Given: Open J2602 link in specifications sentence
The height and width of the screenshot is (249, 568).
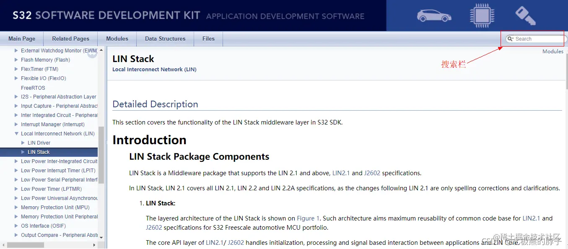Looking at the screenshot, I should point(372,173).
